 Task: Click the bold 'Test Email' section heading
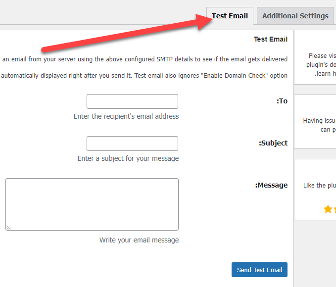[x=270, y=39]
